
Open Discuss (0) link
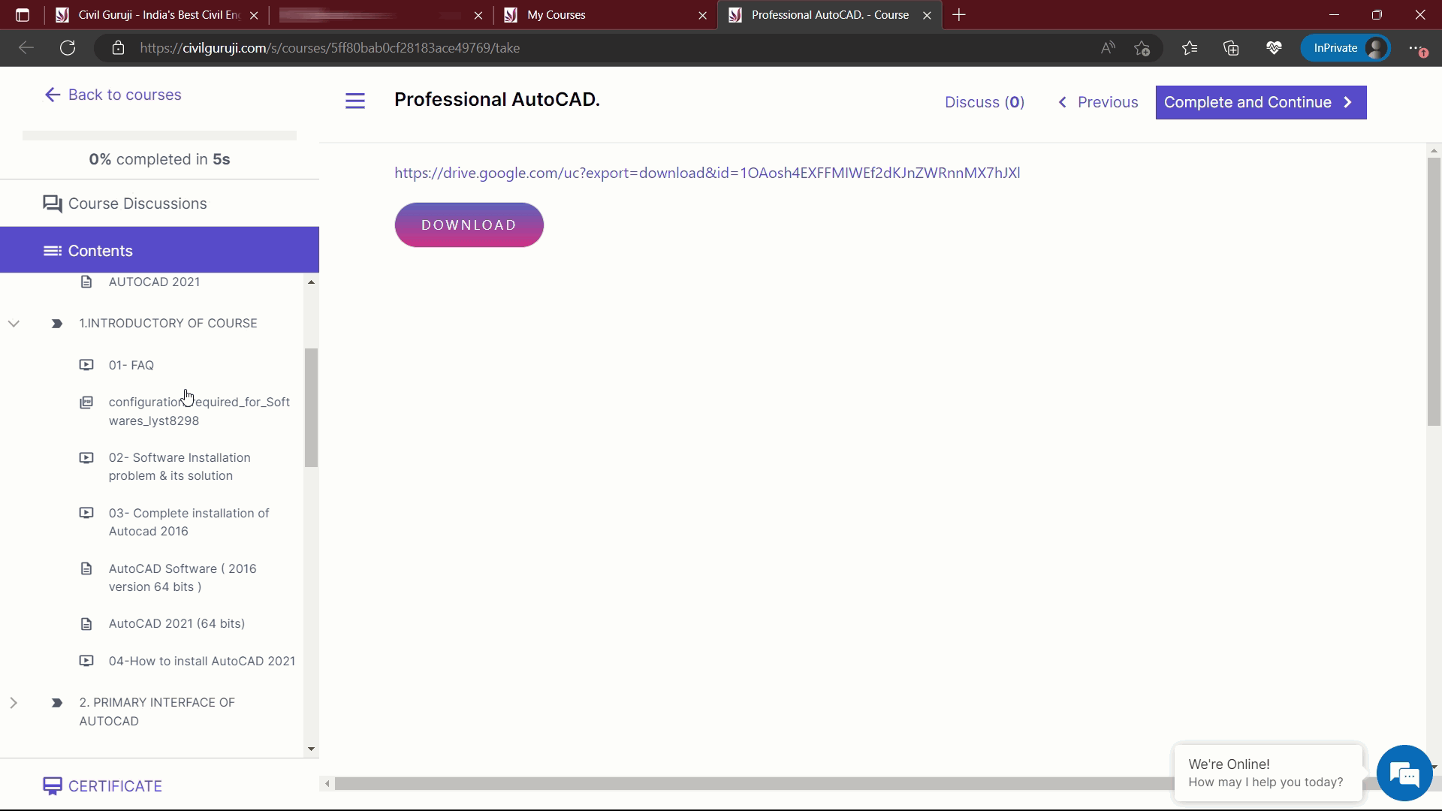tap(985, 102)
